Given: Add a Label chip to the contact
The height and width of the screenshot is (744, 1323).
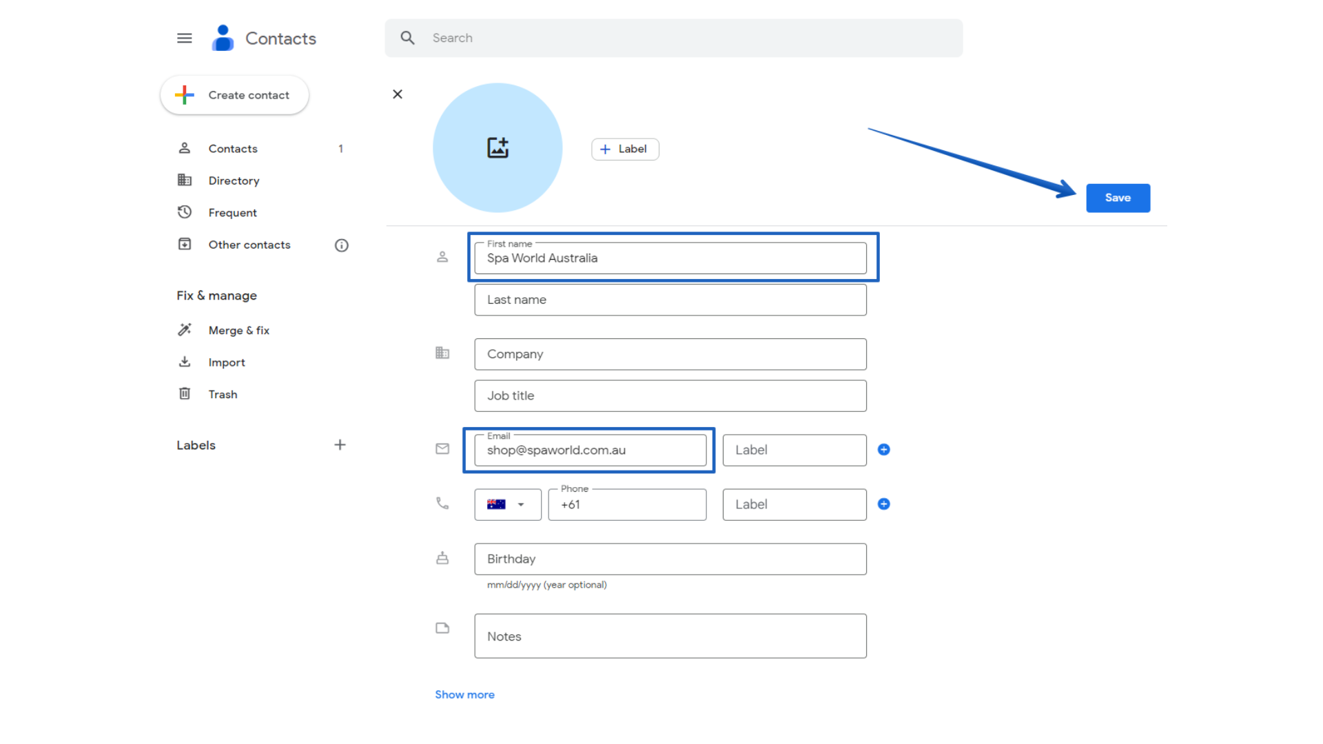Looking at the screenshot, I should [x=624, y=149].
